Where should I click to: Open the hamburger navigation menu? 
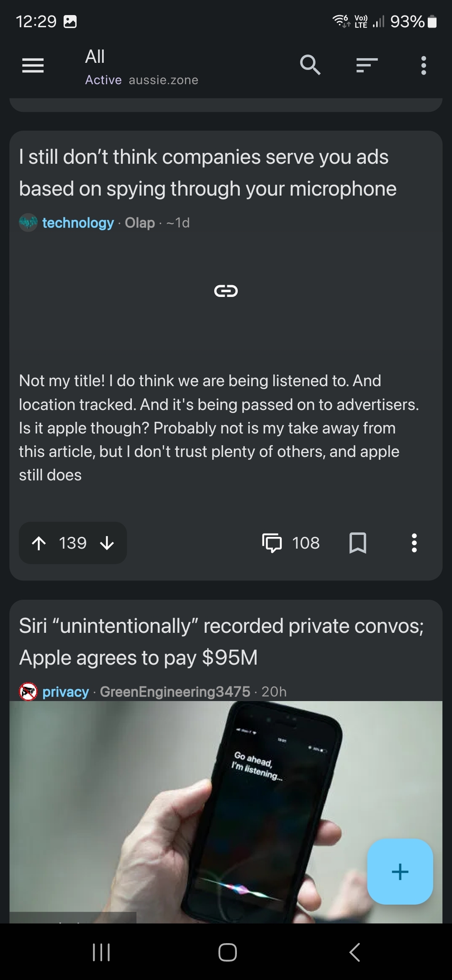[33, 66]
